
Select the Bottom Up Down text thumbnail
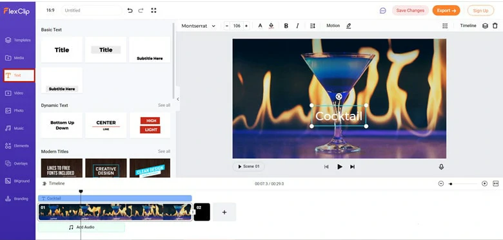point(62,125)
